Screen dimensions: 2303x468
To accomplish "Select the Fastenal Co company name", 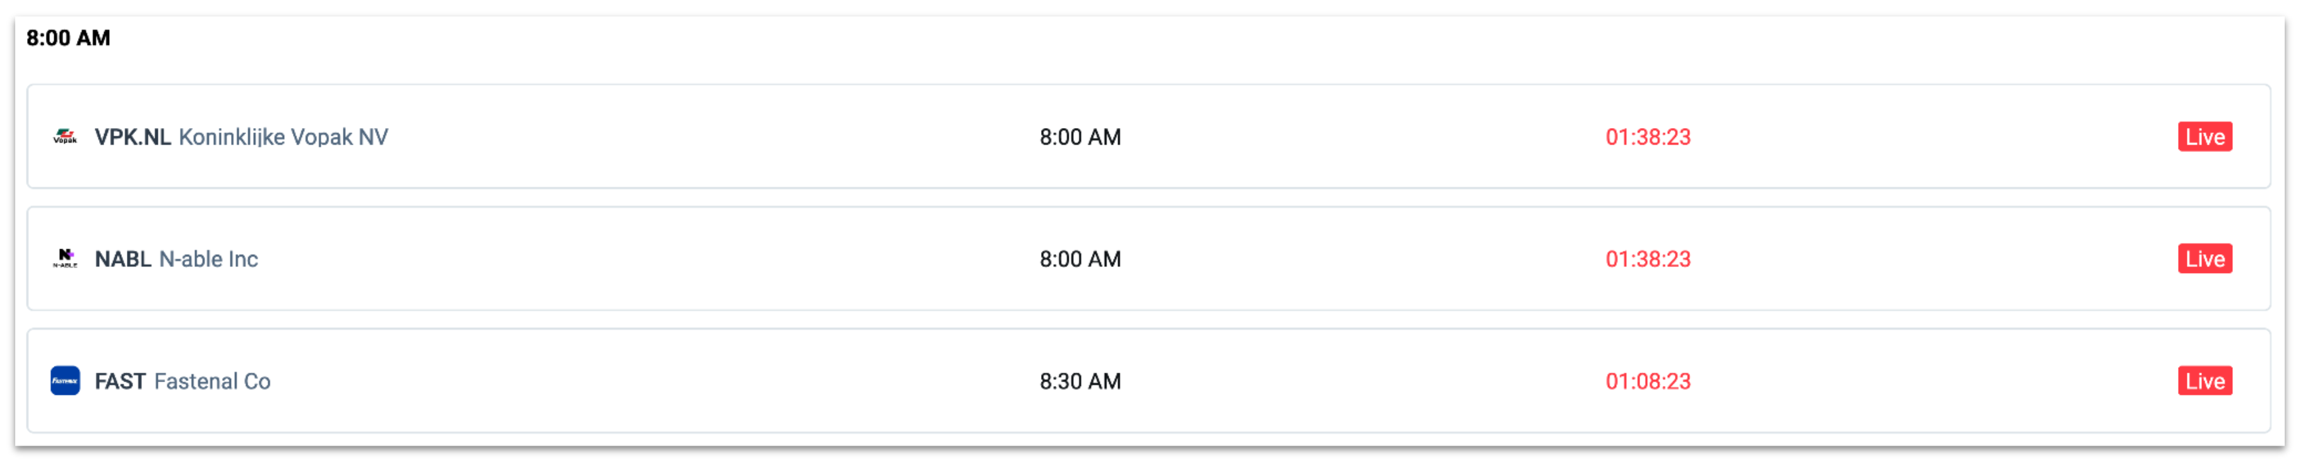I will 212,382.
